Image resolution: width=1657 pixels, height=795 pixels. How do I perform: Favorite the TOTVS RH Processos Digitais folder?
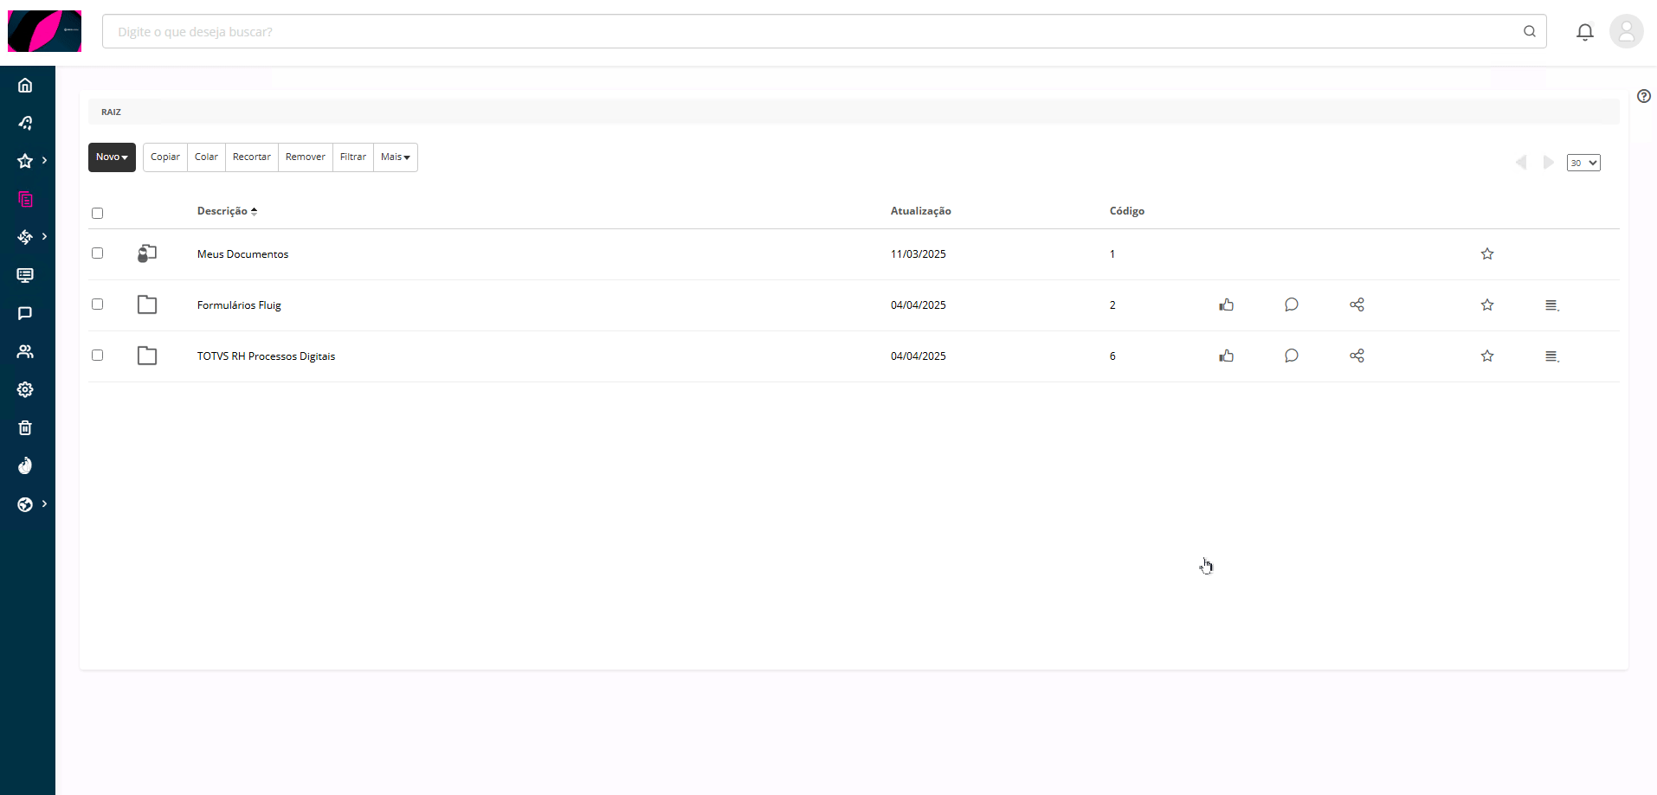[x=1487, y=356]
